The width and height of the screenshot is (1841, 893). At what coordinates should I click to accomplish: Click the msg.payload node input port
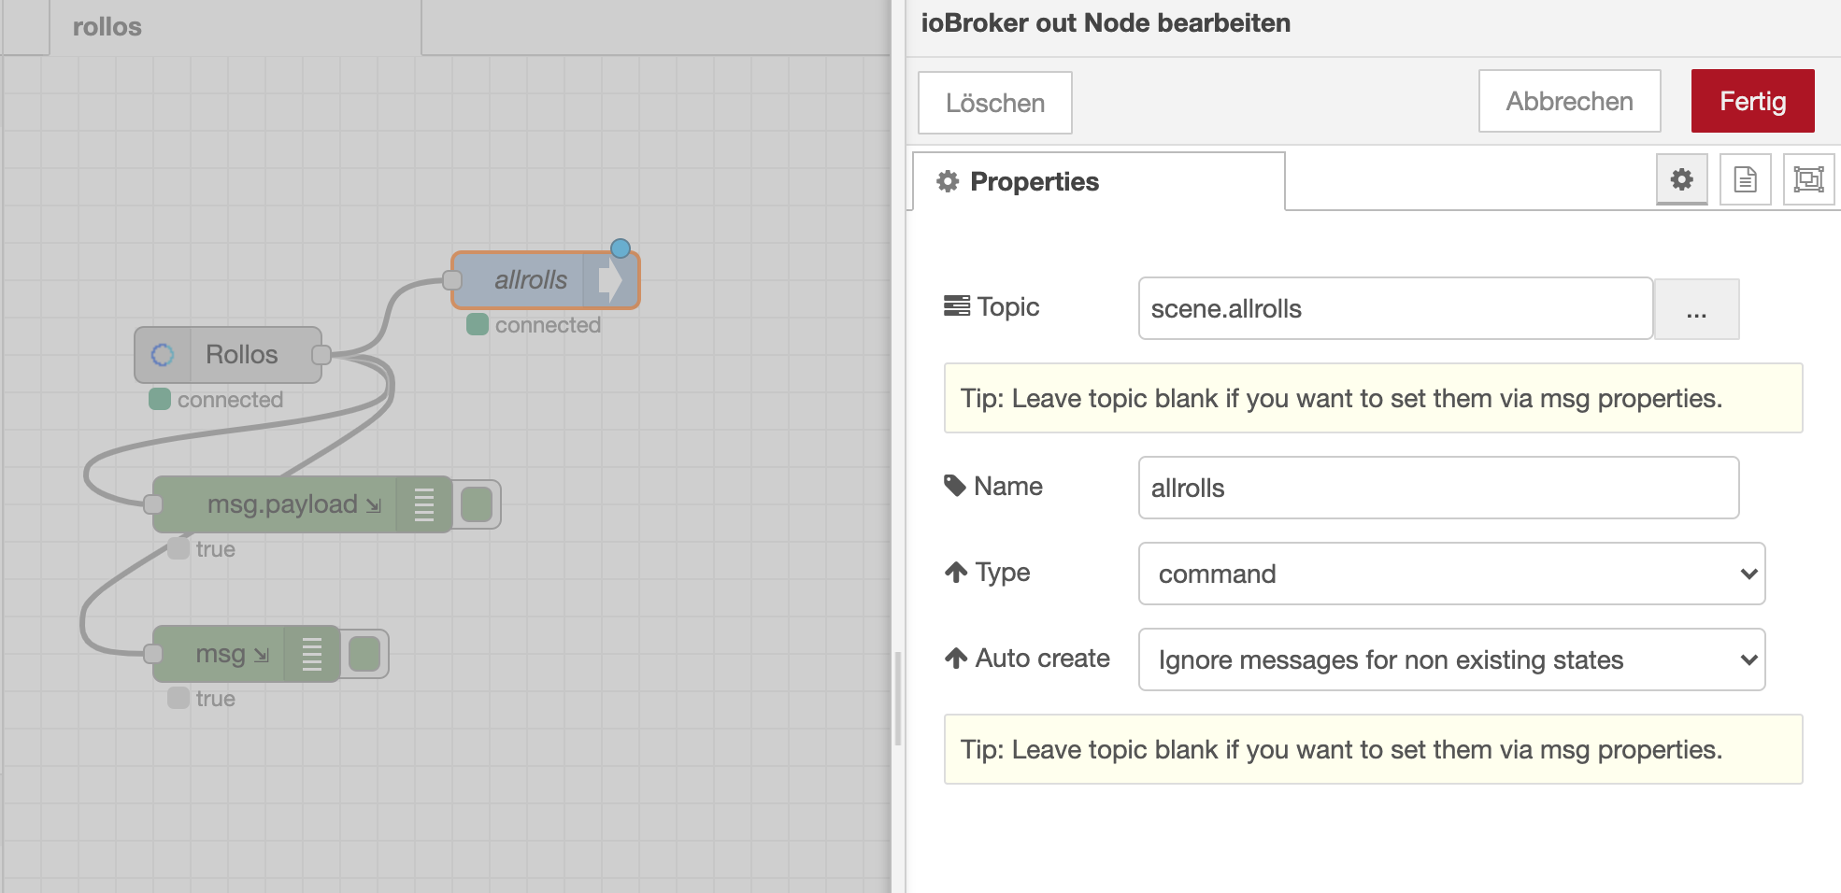point(153,504)
